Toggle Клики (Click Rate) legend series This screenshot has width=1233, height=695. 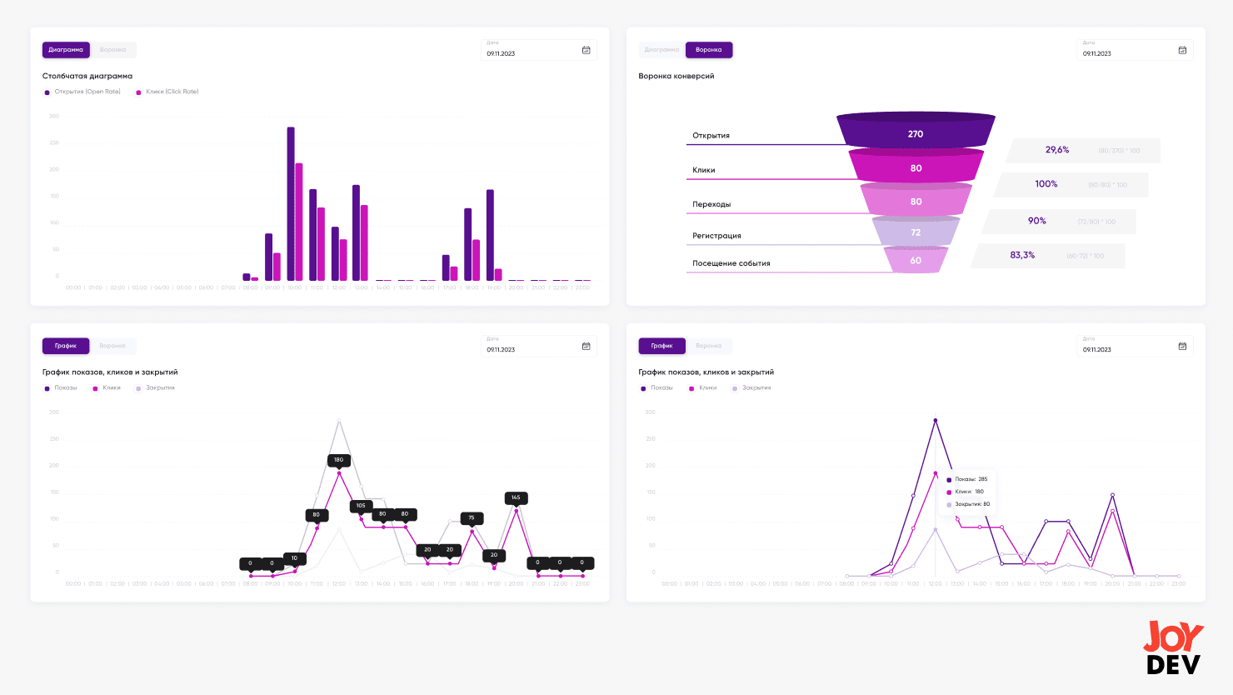pyautogui.click(x=167, y=92)
